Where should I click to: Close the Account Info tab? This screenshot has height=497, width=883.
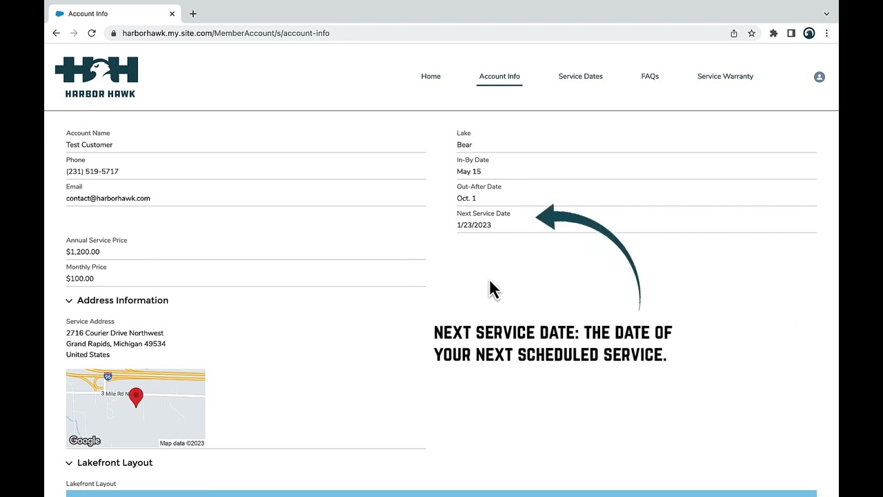(172, 14)
